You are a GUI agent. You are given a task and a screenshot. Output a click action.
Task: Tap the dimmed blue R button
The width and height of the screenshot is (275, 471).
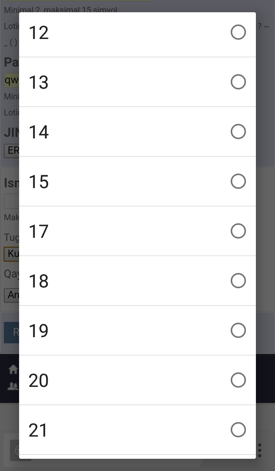pyautogui.click(x=11, y=332)
